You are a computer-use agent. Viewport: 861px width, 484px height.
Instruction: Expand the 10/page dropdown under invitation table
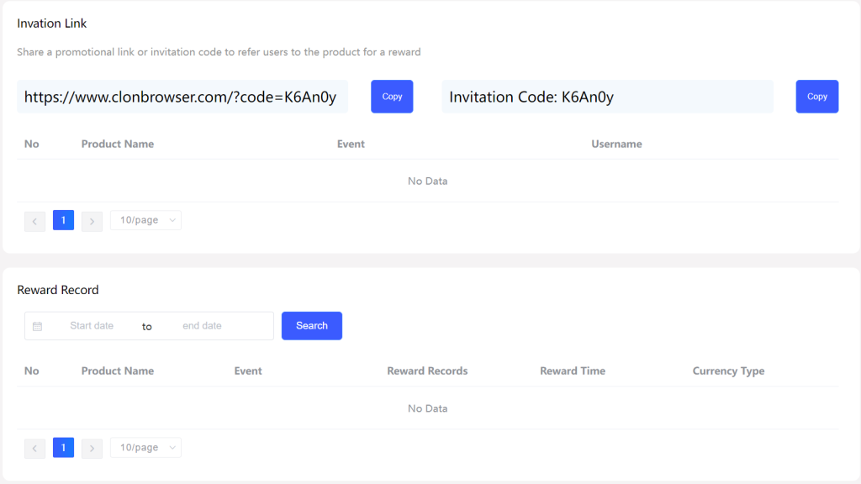coord(145,220)
